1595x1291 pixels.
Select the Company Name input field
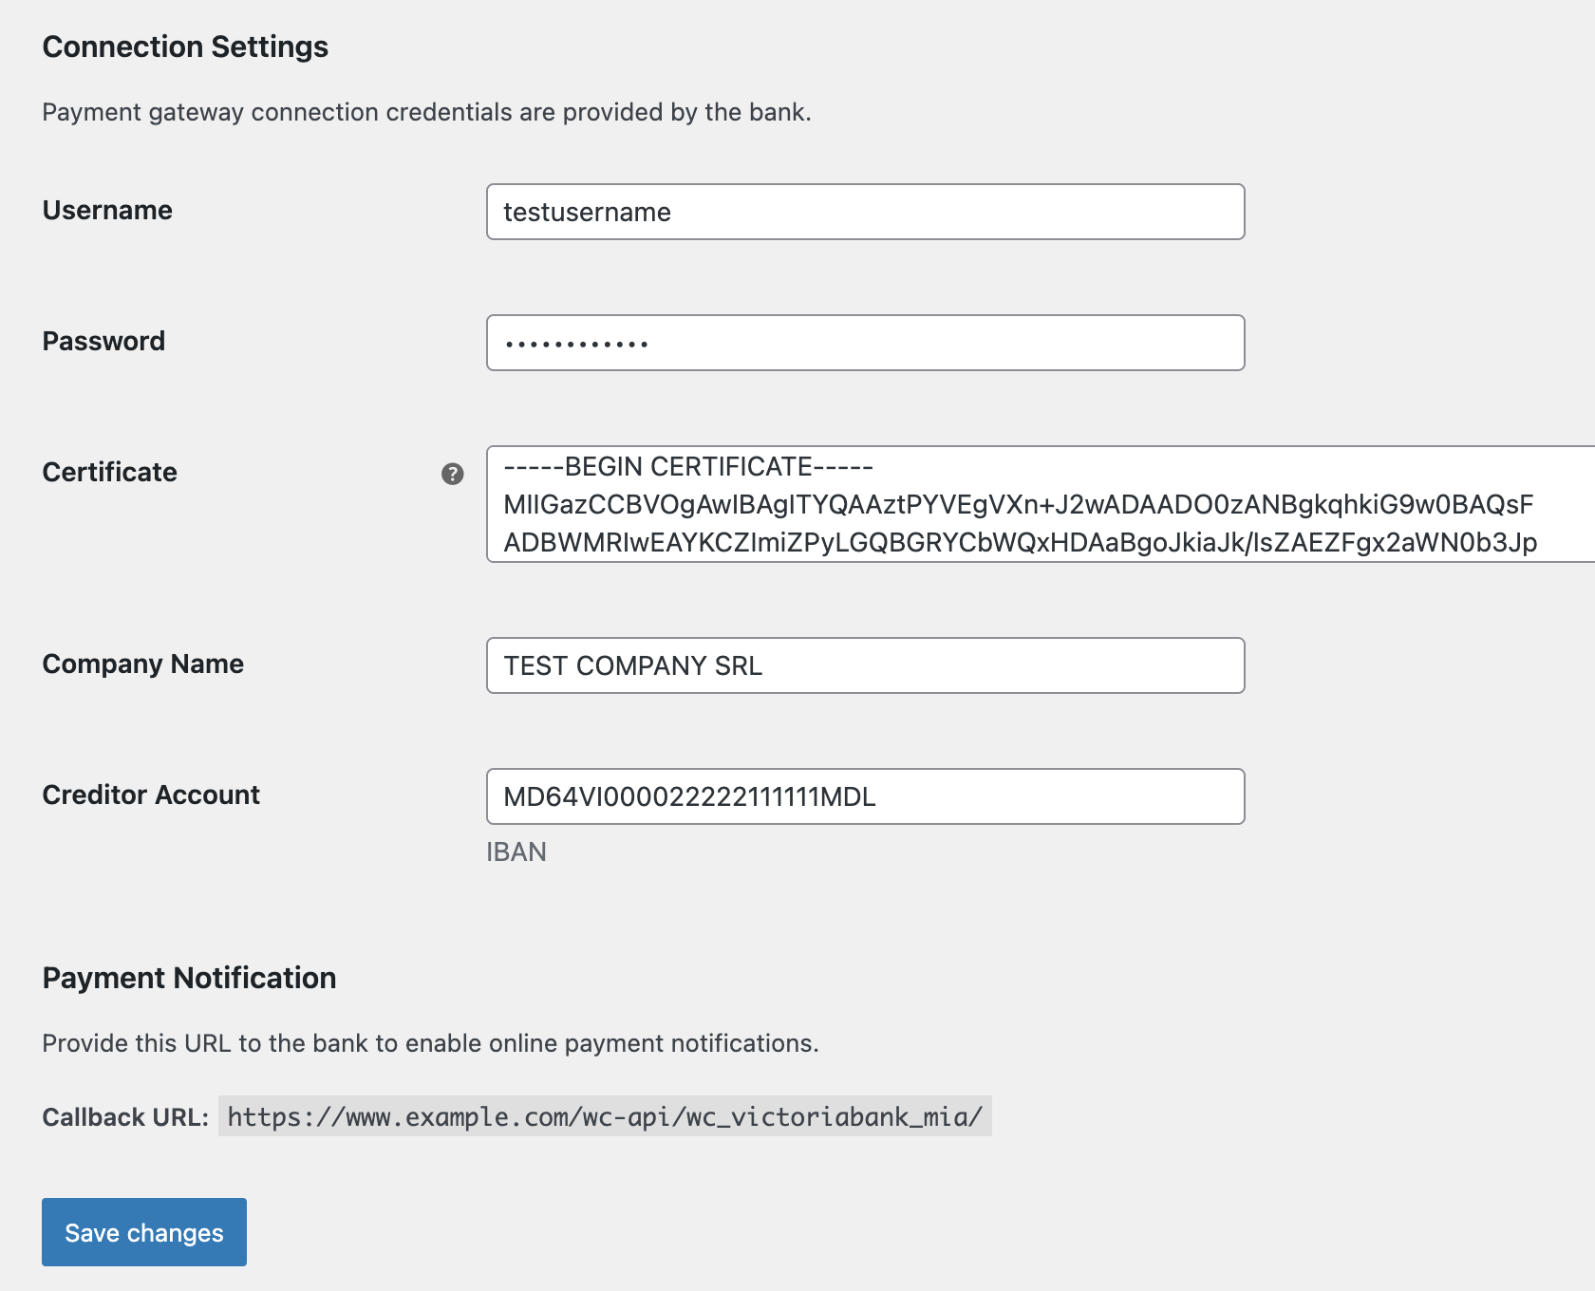[x=864, y=665]
